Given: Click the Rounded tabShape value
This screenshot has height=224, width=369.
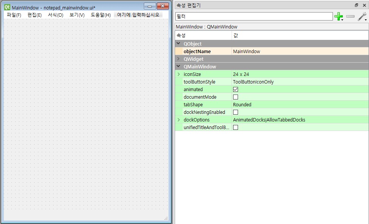Looking at the screenshot, I should click(x=242, y=104).
